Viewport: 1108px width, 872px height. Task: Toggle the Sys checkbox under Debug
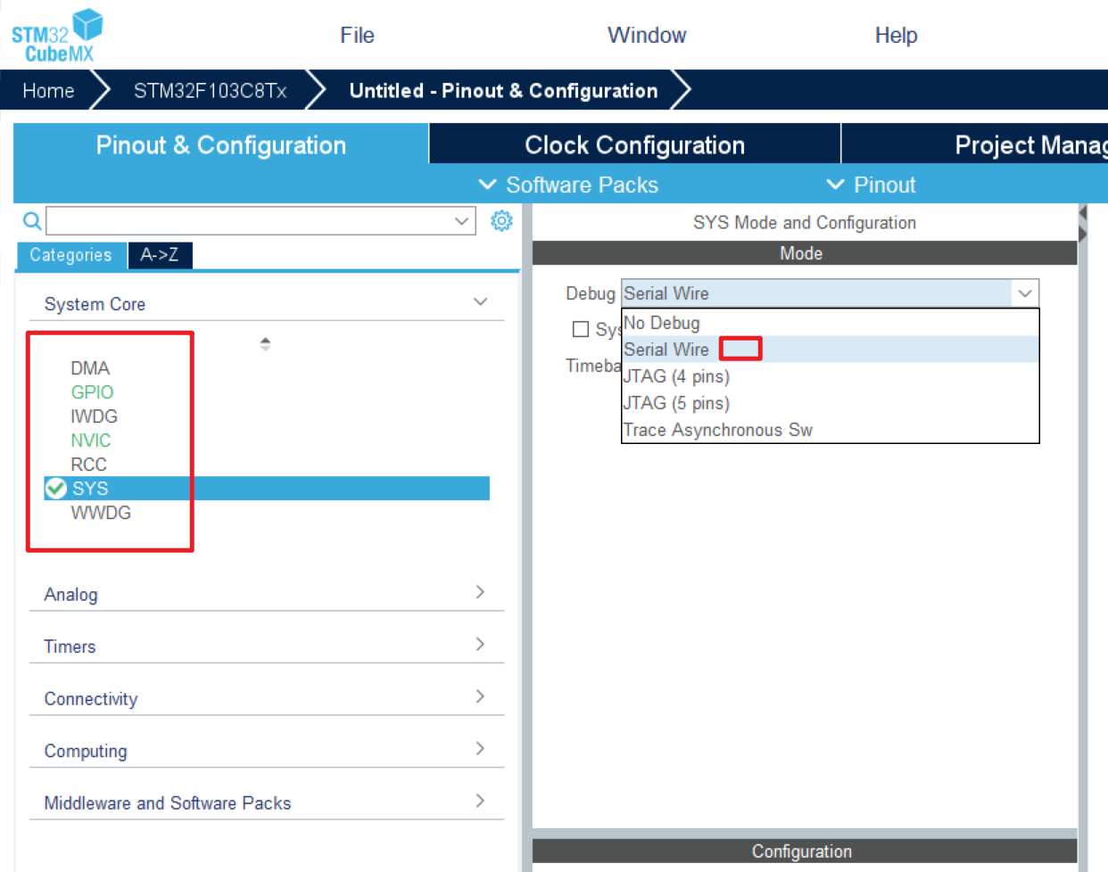point(581,329)
